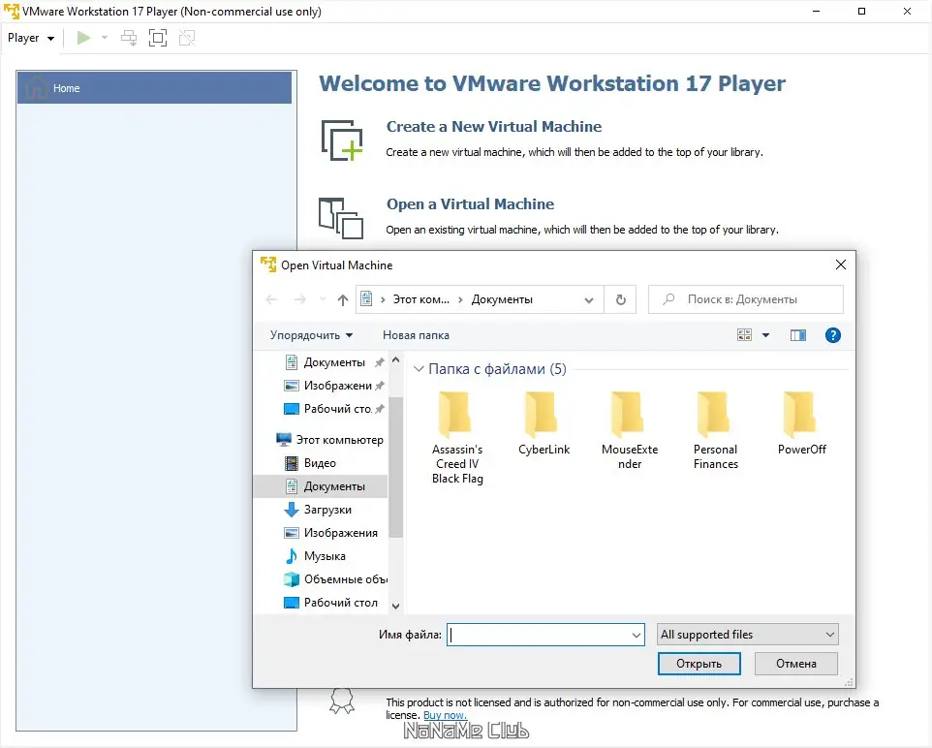Click navigation pane scroll down arrow
Image resolution: width=932 pixels, height=748 pixels.
[396, 606]
